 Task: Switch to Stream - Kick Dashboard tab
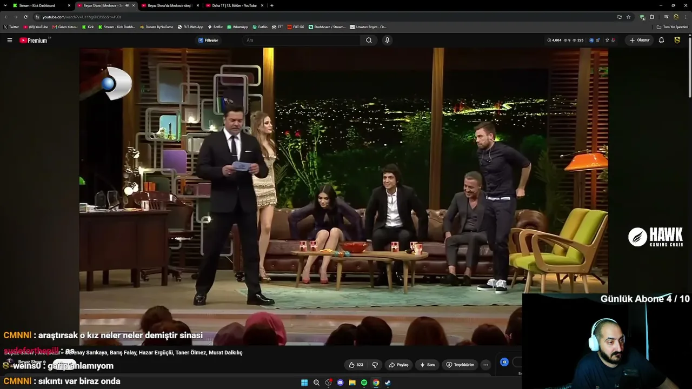[41, 5]
